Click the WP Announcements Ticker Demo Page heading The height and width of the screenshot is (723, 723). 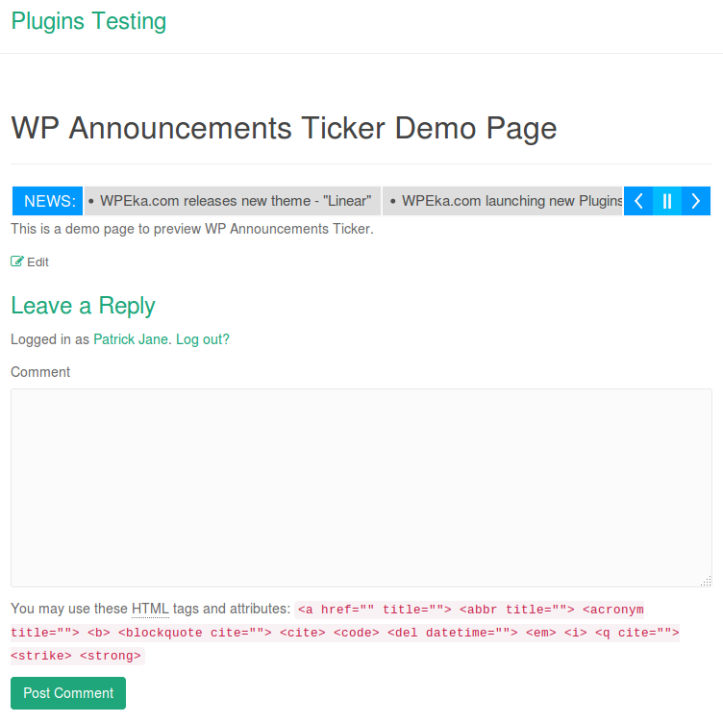coord(284,128)
